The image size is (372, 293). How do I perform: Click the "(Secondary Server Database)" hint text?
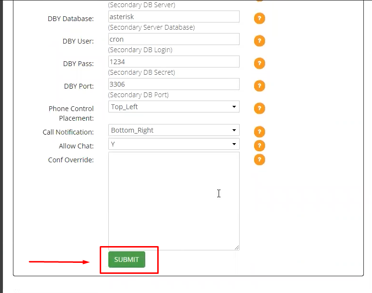point(151,27)
